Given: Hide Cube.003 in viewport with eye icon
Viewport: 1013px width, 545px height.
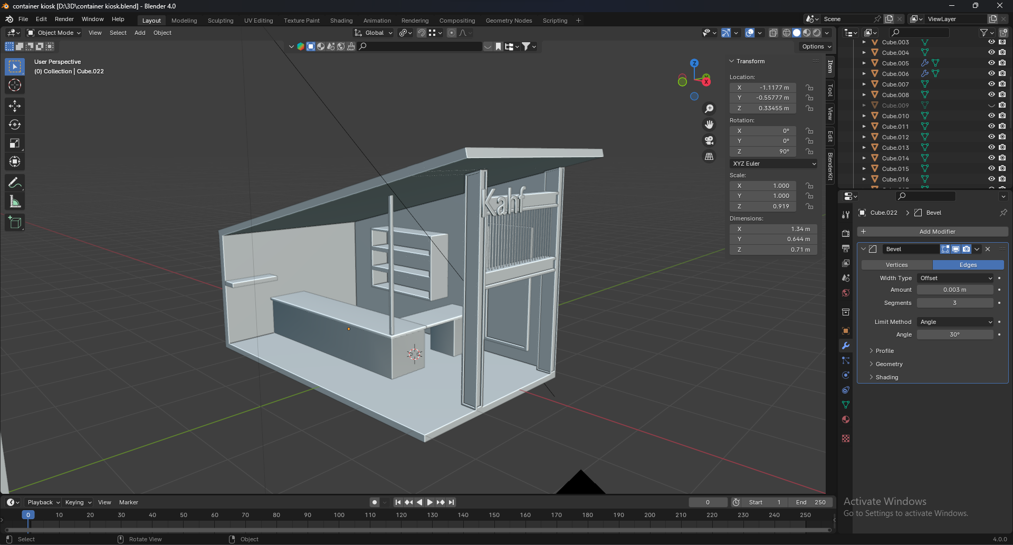Looking at the screenshot, I should 991,42.
